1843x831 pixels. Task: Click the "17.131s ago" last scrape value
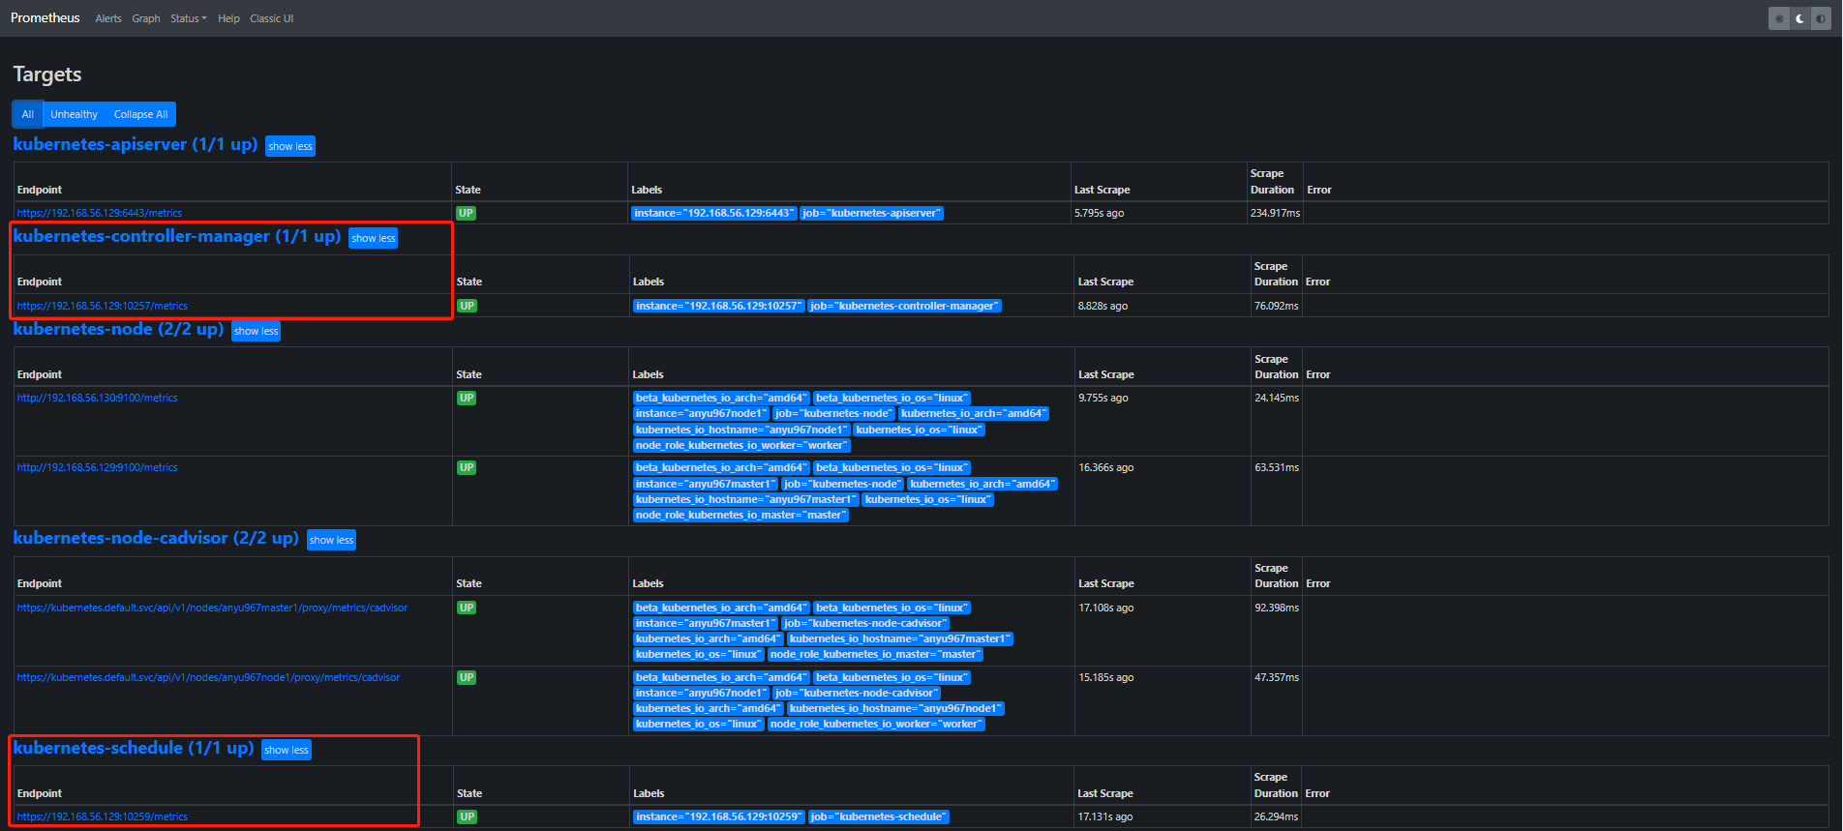point(1105,816)
